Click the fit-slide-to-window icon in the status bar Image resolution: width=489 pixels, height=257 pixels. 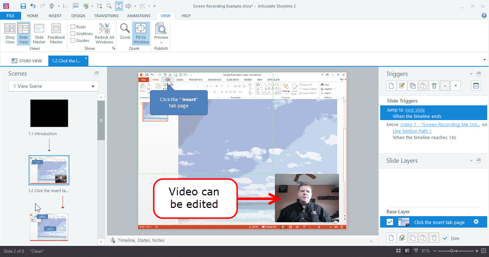pyautogui.click(x=484, y=251)
